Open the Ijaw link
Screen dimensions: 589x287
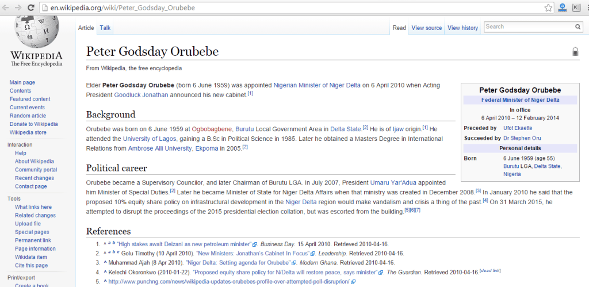pos(398,129)
